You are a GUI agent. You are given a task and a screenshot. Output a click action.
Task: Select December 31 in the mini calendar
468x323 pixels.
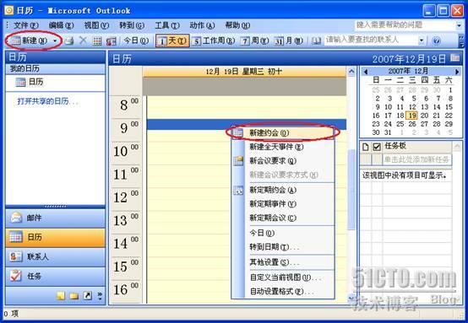388,132
